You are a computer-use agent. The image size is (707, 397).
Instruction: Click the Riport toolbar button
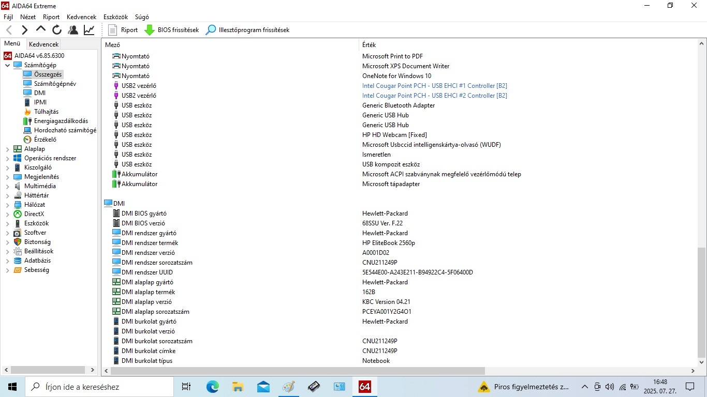tap(123, 30)
